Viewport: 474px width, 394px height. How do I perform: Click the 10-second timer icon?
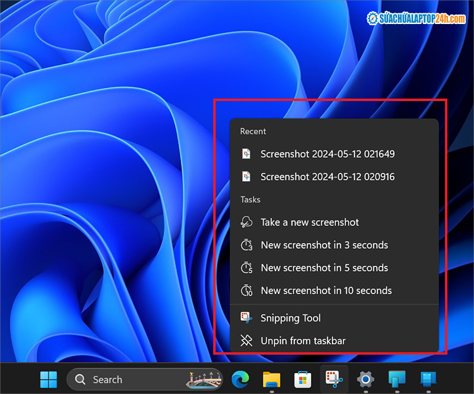246,290
